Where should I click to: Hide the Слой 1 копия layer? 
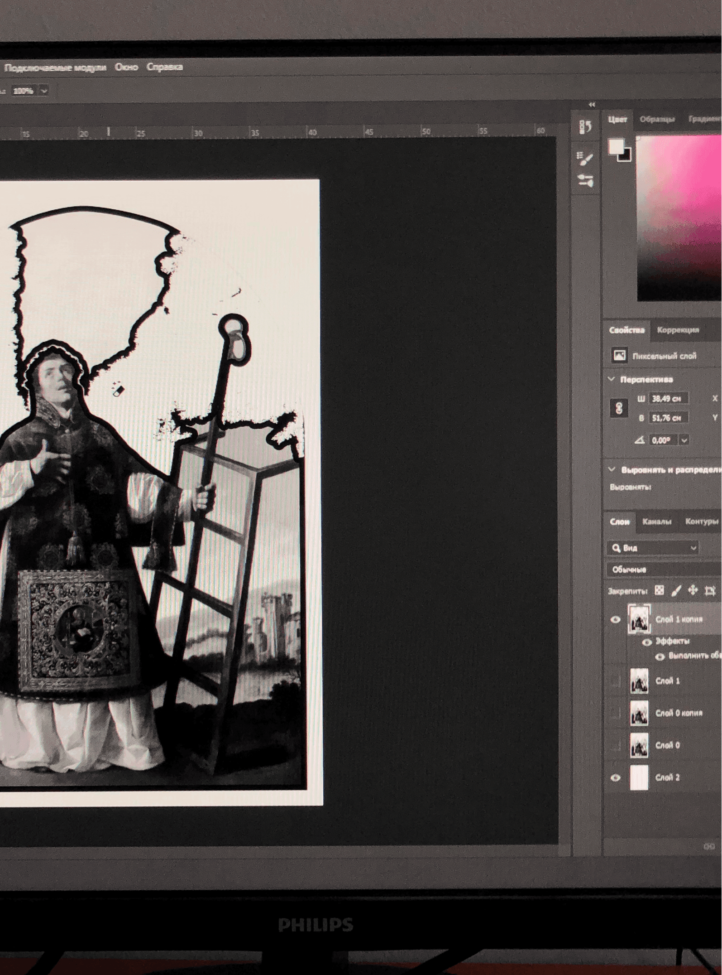tap(616, 619)
